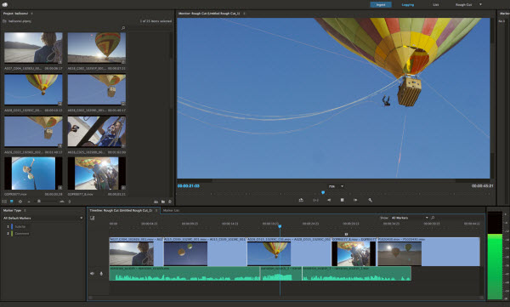Click the last timeline clip with desert balloons
Screen dimensions: 510x307
(x=428, y=252)
